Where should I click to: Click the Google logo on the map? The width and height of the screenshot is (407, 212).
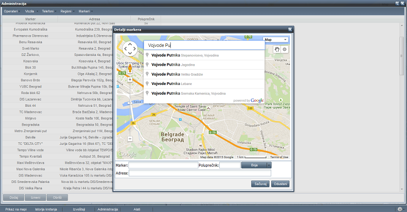[x=128, y=155]
